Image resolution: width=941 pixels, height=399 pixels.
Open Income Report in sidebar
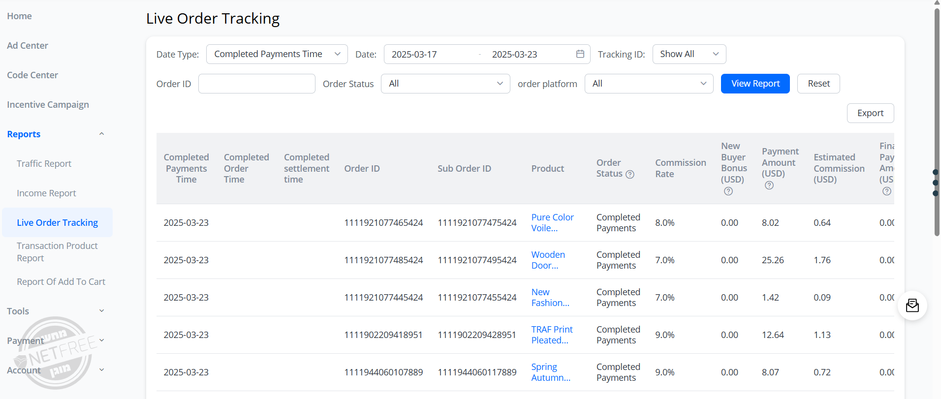[x=46, y=193]
